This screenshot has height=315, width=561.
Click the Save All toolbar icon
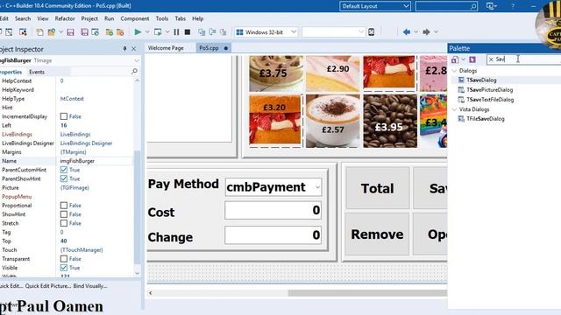tap(84, 32)
